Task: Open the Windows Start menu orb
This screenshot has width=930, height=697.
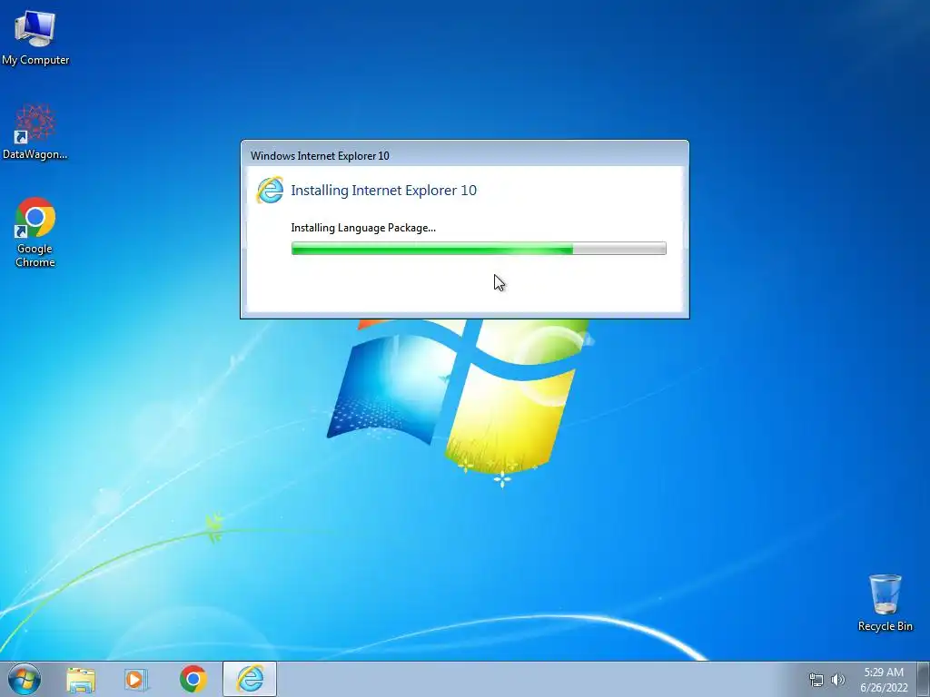Action: point(25,679)
